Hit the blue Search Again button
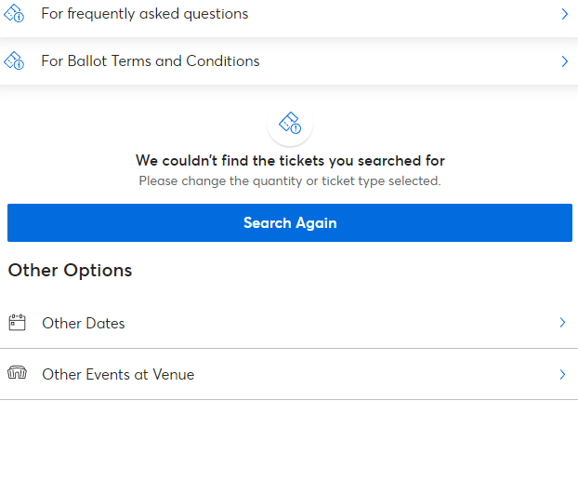 pos(290,223)
